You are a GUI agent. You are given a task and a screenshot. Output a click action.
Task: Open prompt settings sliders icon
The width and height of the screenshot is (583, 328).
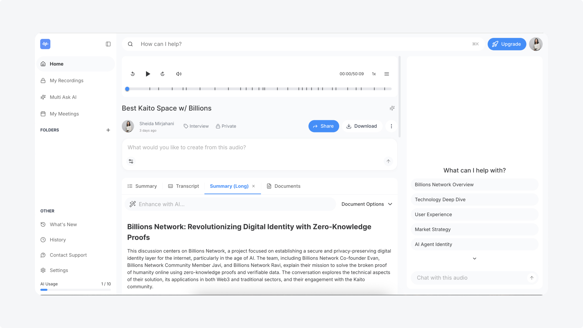(x=131, y=161)
